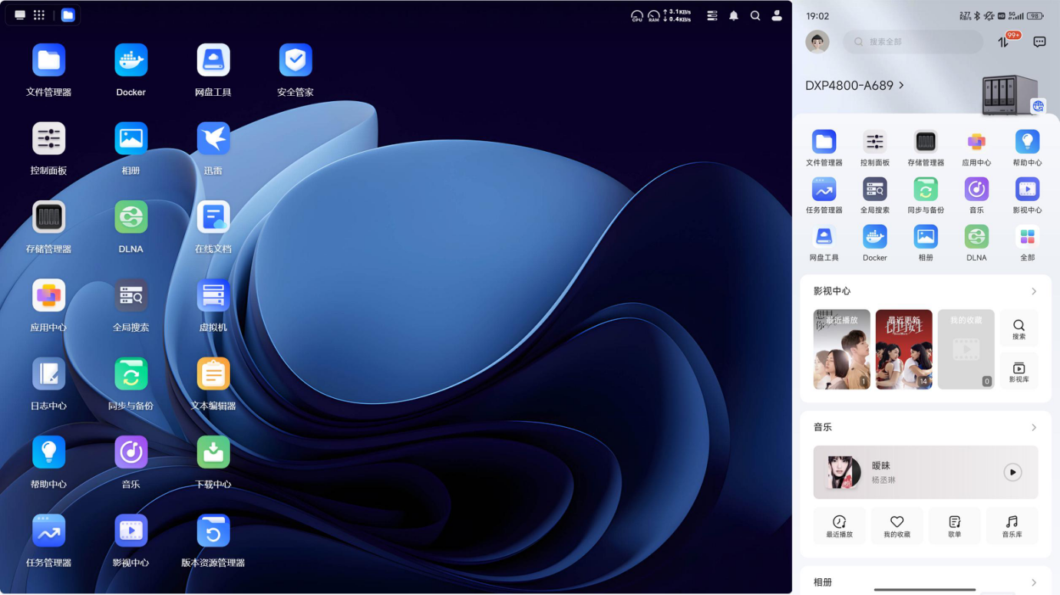The height and width of the screenshot is (595, 1060).
Task: Focus the 搜索全部 search field
Action: [913, 42]
